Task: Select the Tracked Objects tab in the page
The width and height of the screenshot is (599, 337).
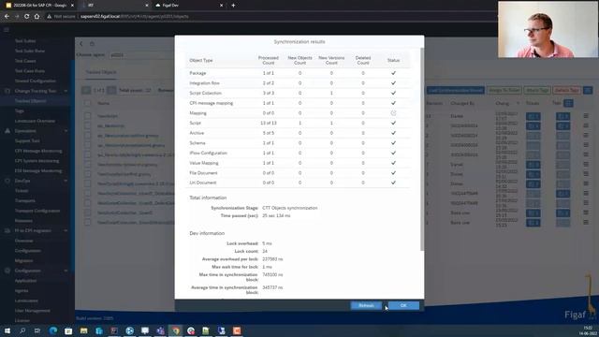Action: 101,72
